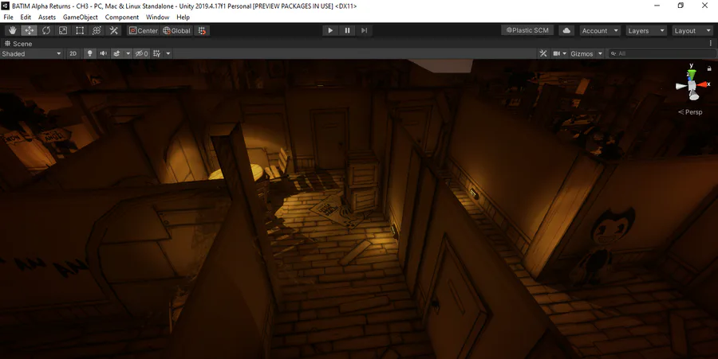Select the combined Transform tool
718x359 pixels.
[97, 30]
